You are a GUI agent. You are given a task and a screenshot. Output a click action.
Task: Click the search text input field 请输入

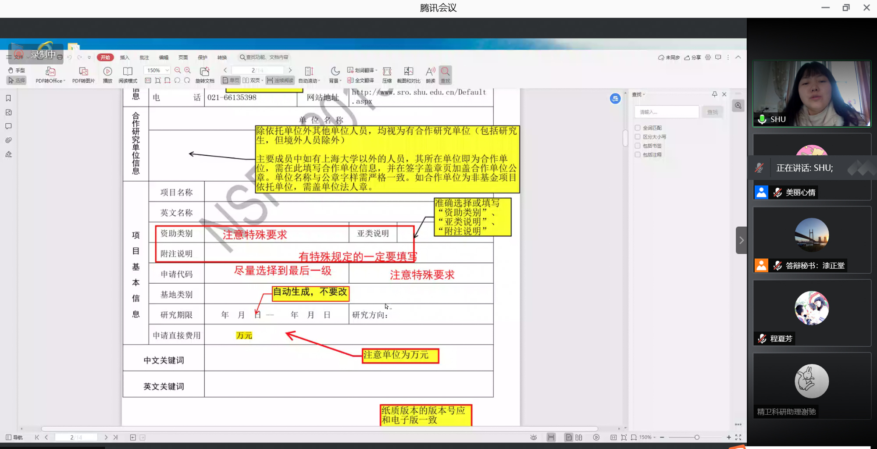666,112
